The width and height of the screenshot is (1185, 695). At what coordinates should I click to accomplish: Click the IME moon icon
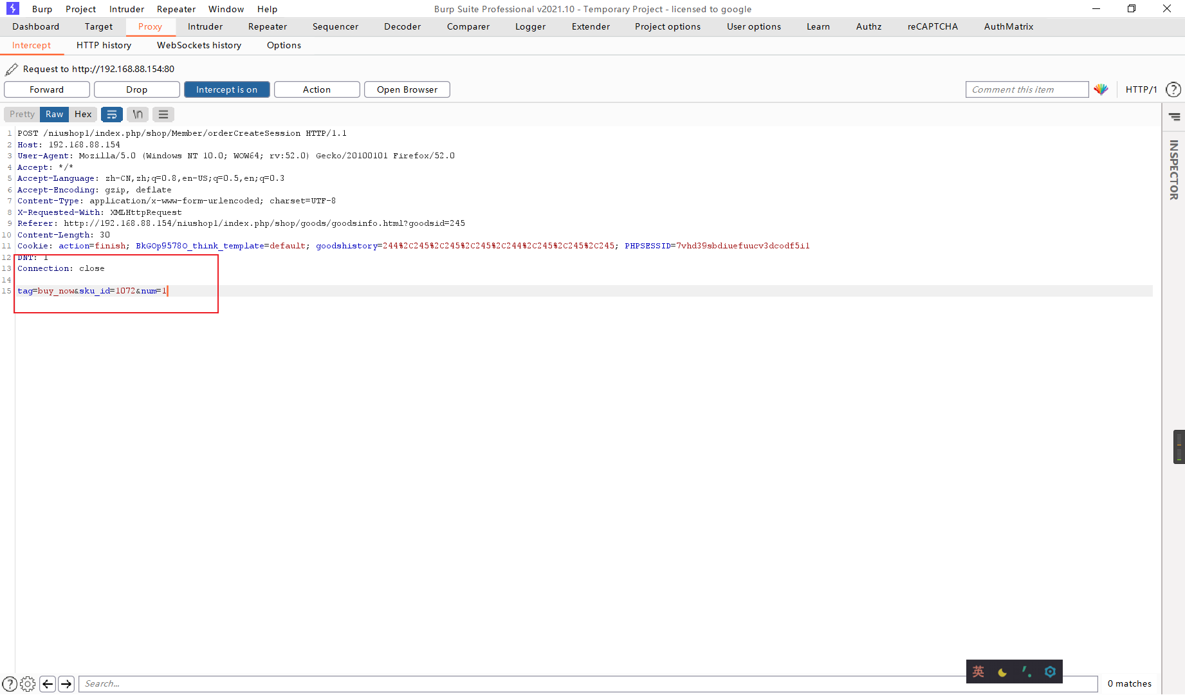coord(1002,672)
